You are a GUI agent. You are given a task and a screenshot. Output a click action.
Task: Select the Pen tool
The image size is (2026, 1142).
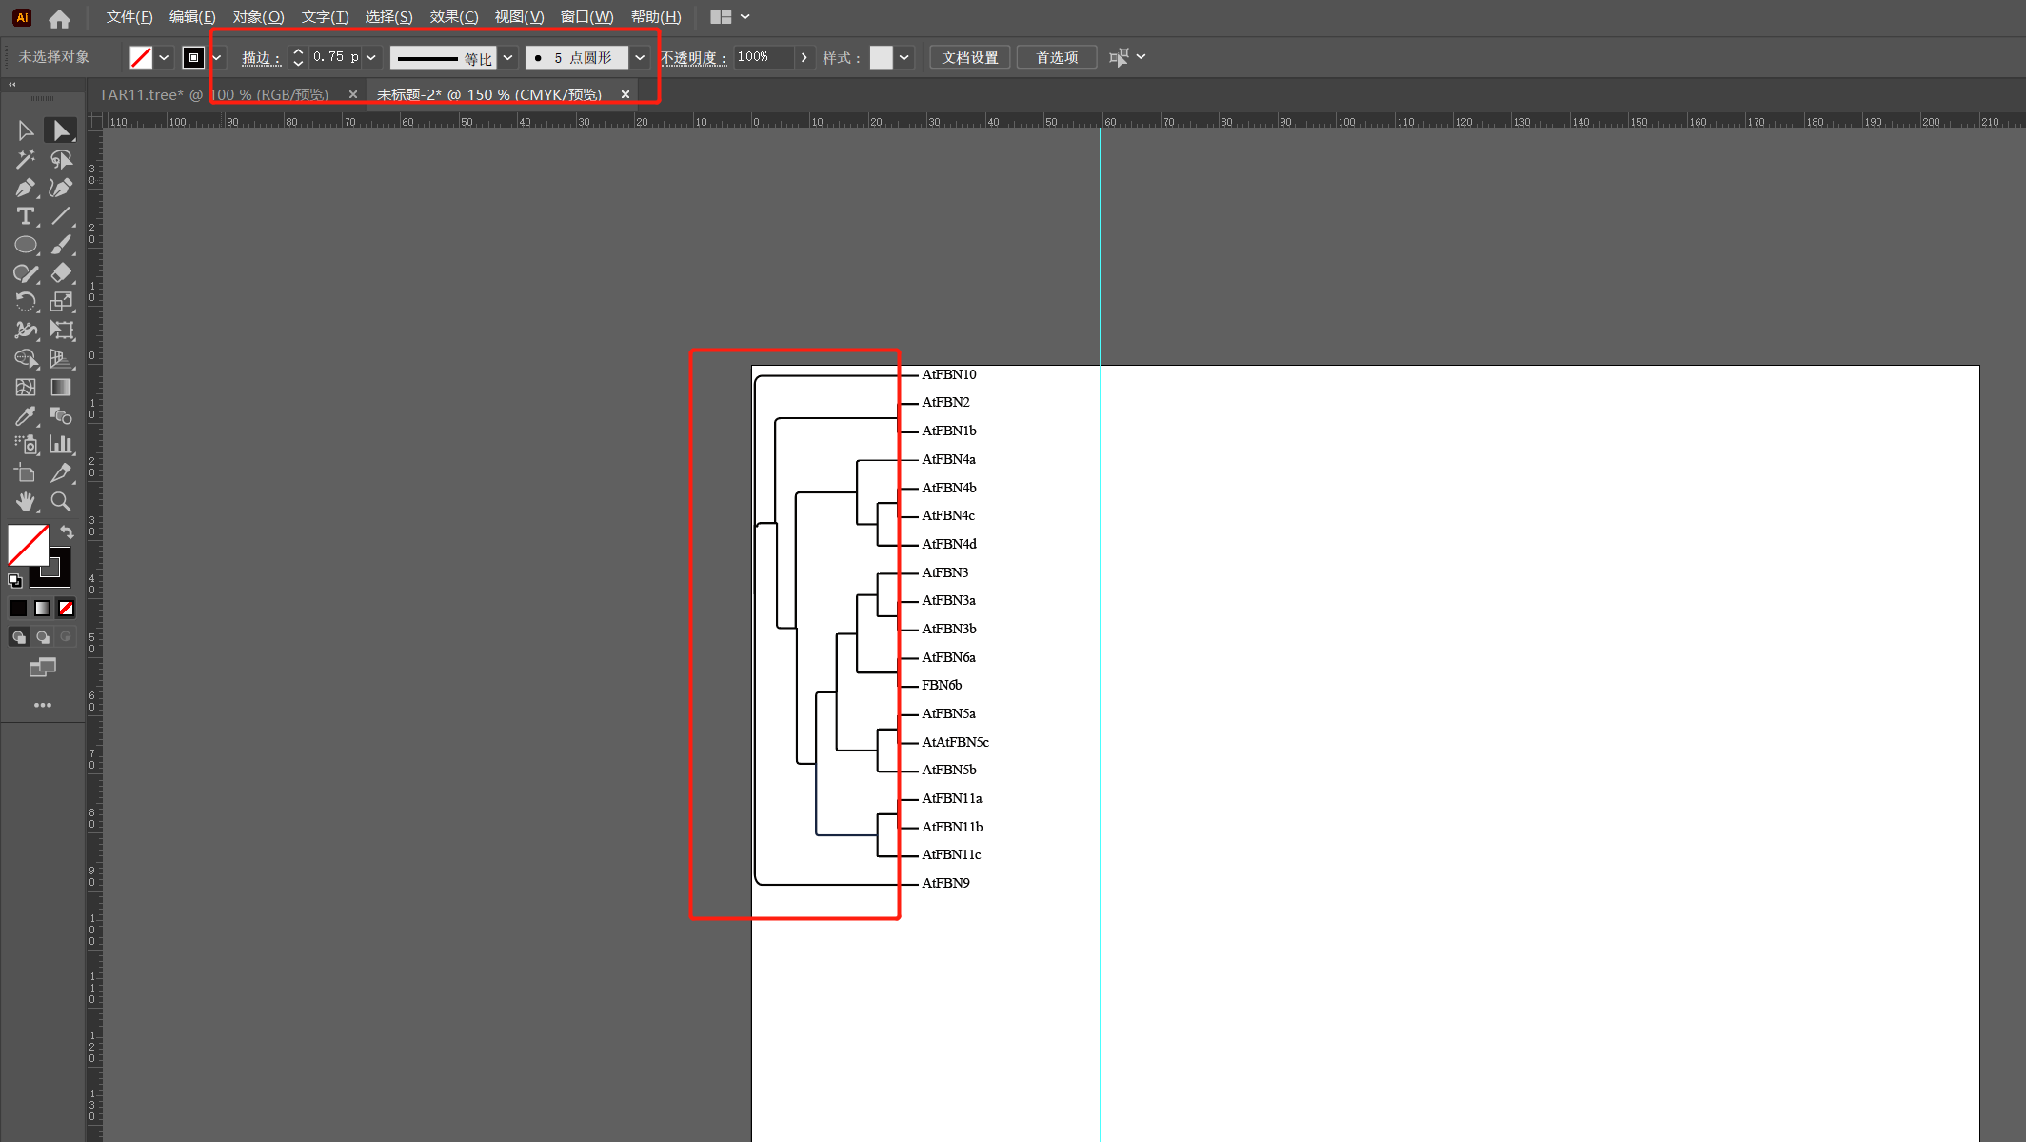point(26,188)
